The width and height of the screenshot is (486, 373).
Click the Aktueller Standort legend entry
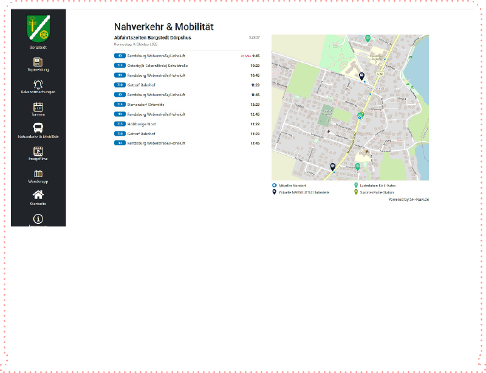coord(289,186)
